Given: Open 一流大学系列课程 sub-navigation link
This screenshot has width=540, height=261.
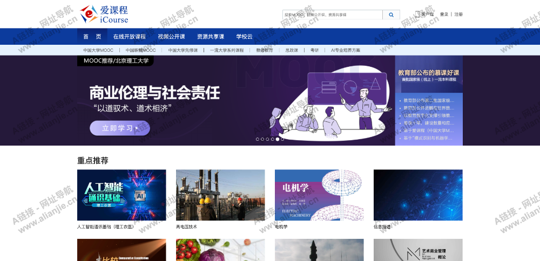Looking at the screenshot, I should (227, 50).
